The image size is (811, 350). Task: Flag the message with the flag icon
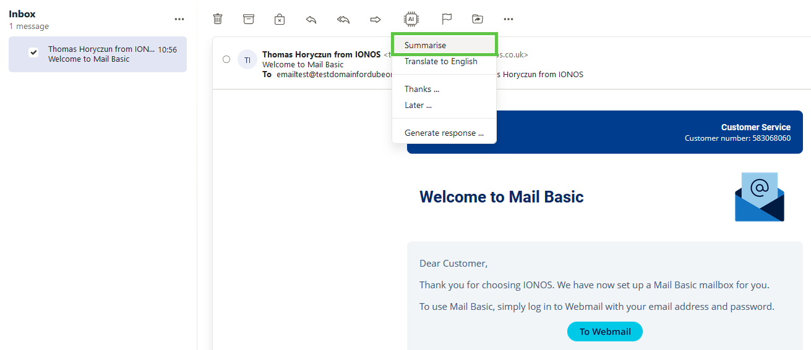(x=447, y=19)
